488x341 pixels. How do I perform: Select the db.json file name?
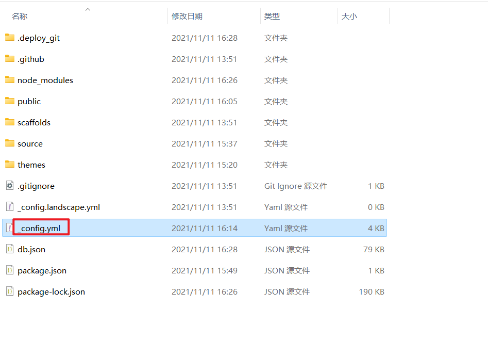(31, 249)
